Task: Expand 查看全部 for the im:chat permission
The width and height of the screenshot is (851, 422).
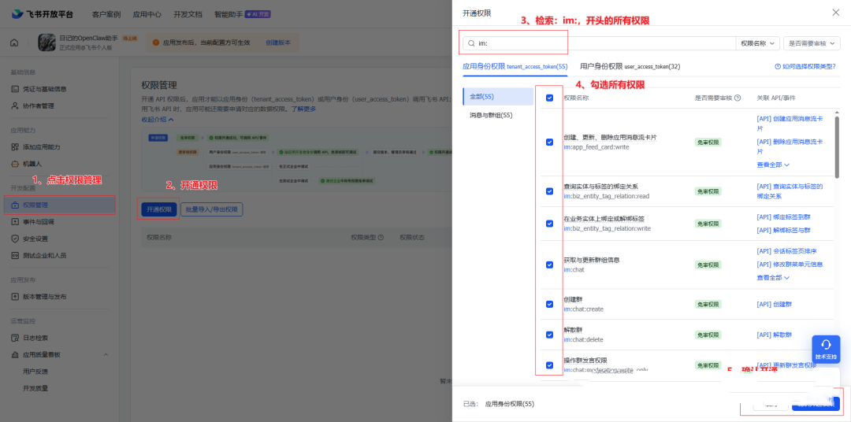Action: 773,277
